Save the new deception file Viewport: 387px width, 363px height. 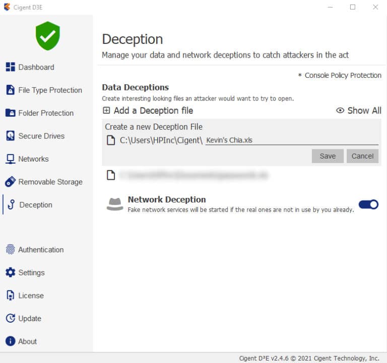coord(328,156)
